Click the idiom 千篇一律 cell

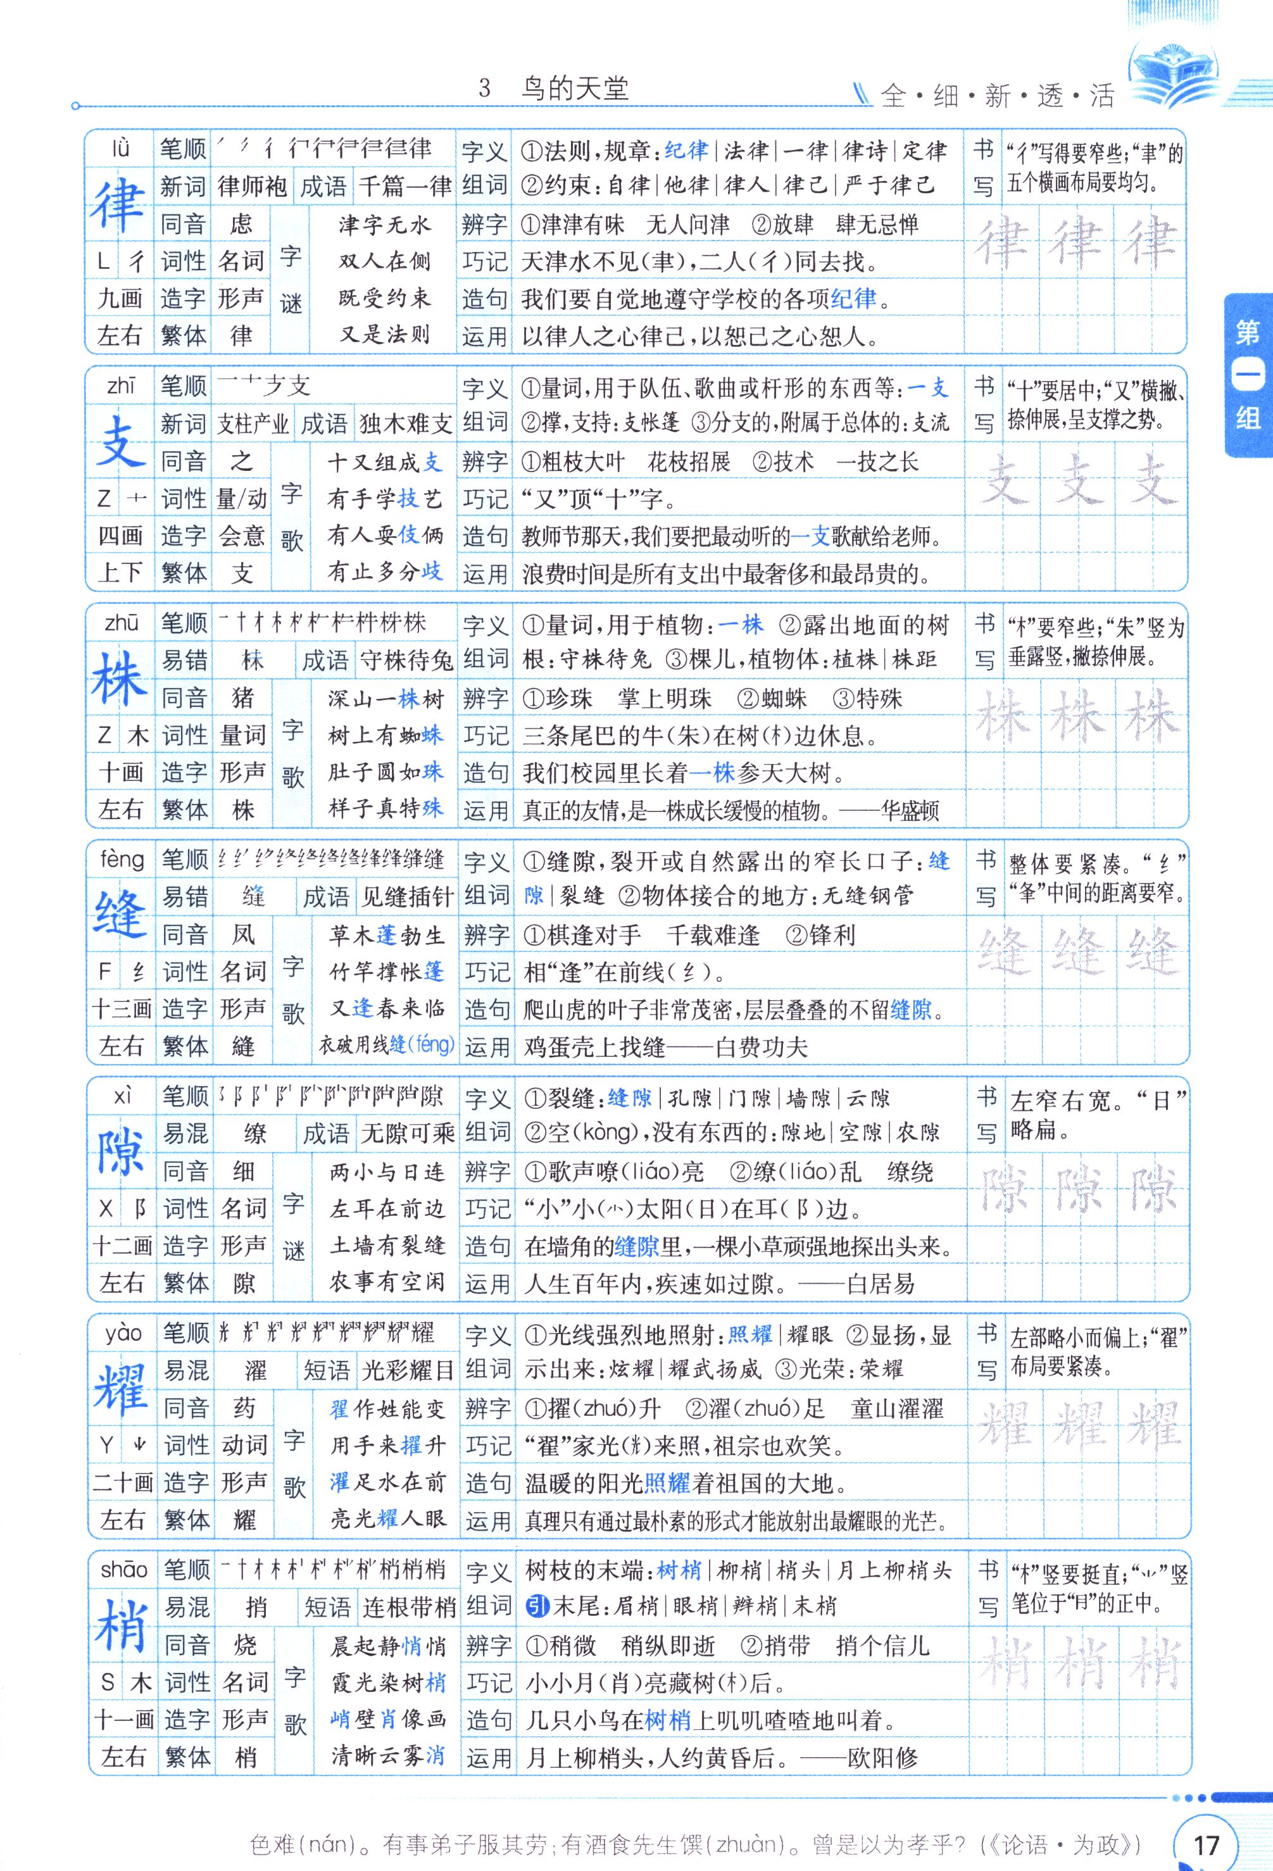405,187
